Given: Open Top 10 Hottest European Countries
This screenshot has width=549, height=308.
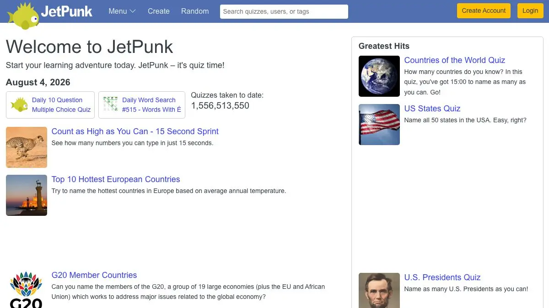Looking at the screenshot, I should click(x=116, y=179).
